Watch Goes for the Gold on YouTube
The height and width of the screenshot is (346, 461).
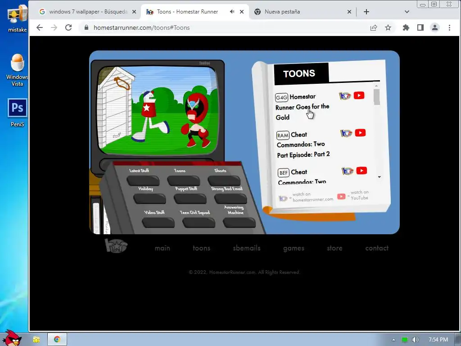[x=359, y=96]
